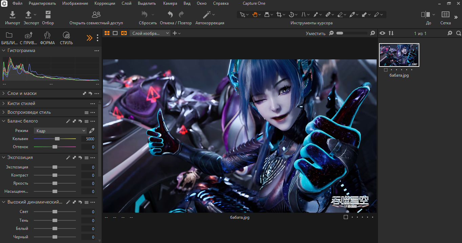Click the white balance picker eyedropper beside Кадр
Viewport: 462px width, 243px height.
click(x=92, y=131)
